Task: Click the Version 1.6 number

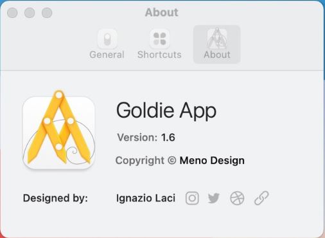Action: [x=168, y=138]
